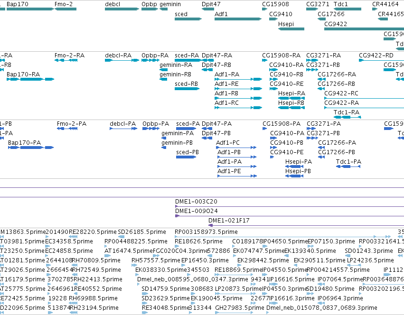Click the CG17266-PB protein glyph
The image size is (404, 315).
click(321, 157)
